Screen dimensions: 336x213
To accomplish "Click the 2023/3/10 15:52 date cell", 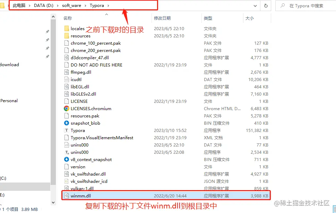I will pos(170,130).
